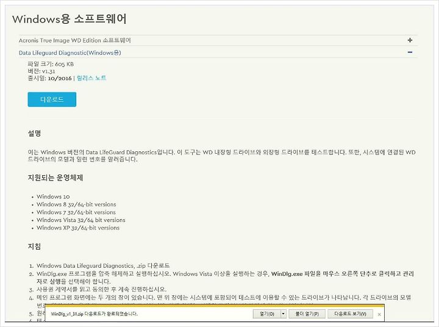Open dropdown arrow next to 열기(O)
Screen dimensions: 439x327
click(284, 314)
